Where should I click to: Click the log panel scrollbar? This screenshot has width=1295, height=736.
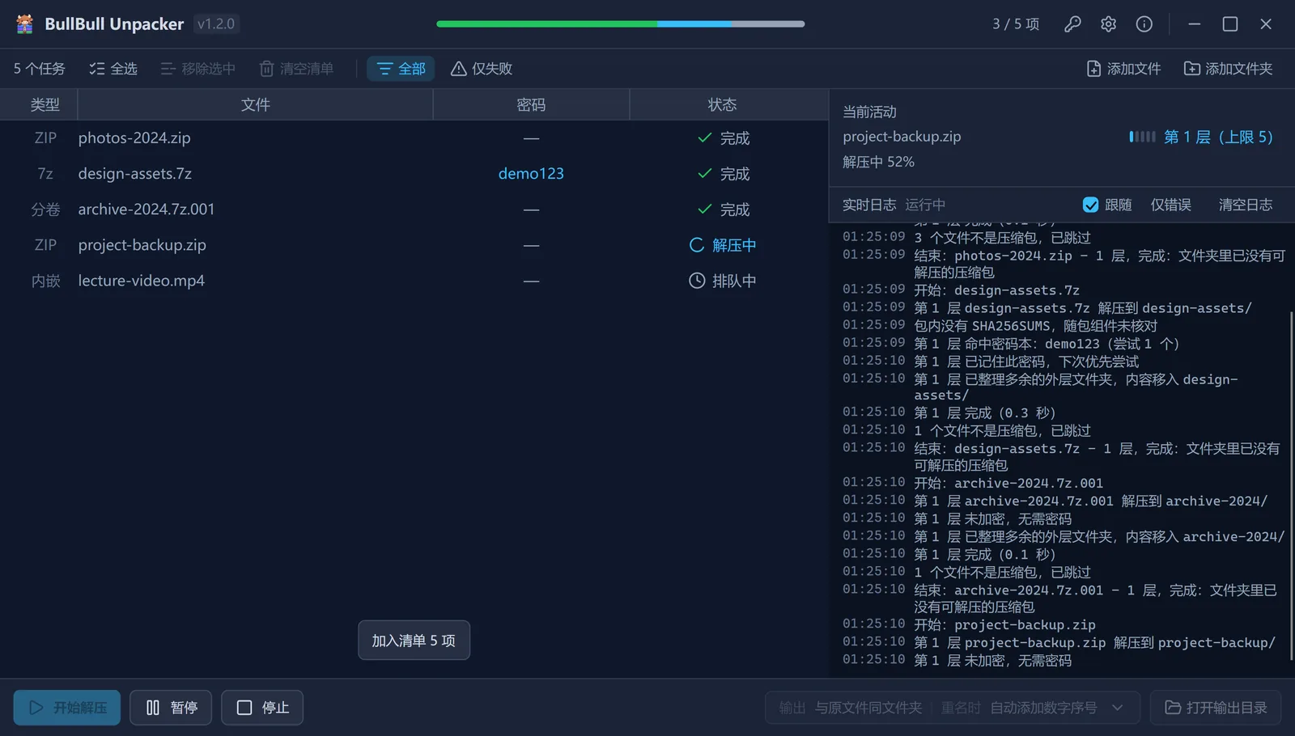1291,485
